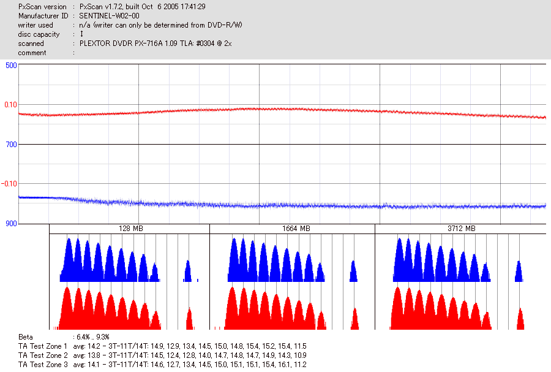Click the "TA Test Zone 3" label
The height and width of the screenshot is (372, 551).
[x=43, y=364]
